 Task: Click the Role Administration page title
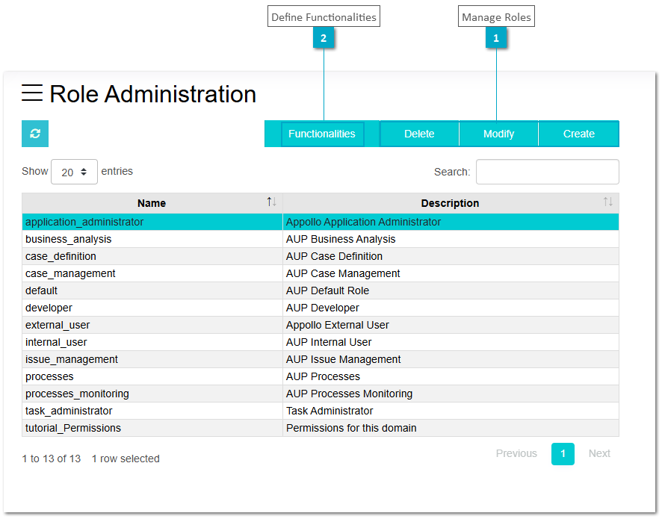(153, 93)
